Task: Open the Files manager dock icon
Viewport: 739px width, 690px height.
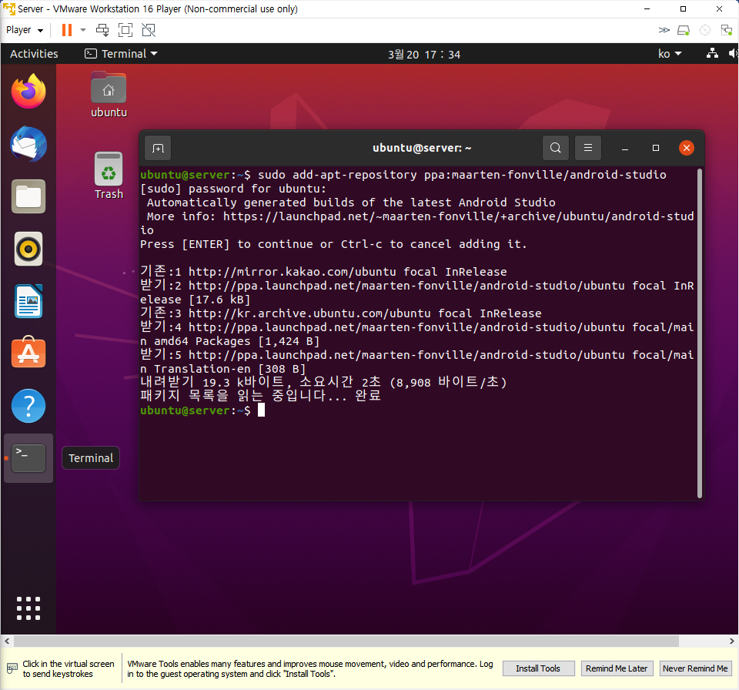Action: [x=28, y=196]
